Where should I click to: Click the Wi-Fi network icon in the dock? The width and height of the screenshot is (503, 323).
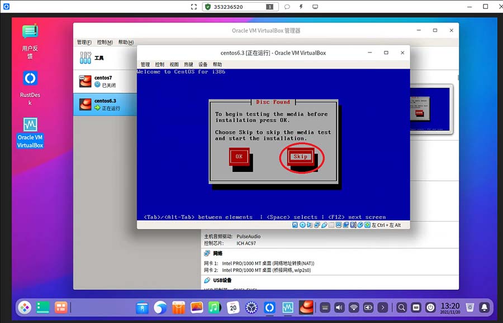point(354,307)
